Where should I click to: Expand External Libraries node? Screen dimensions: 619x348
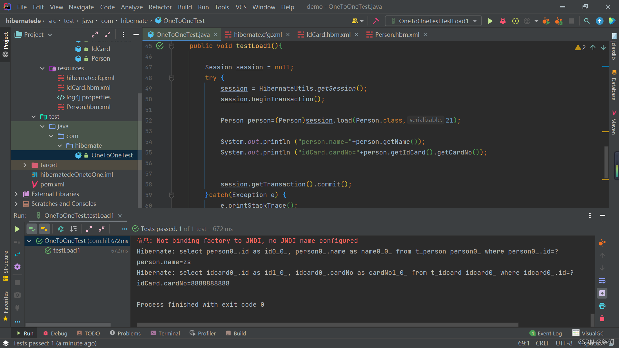pyautogui.click(x=16, y=194)
